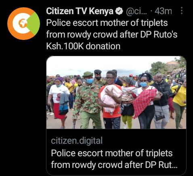The width and height of the screenshot is (193, 176).
Task: Open the Citizen TV Kenya profile avatar
Action: (23, 24)
